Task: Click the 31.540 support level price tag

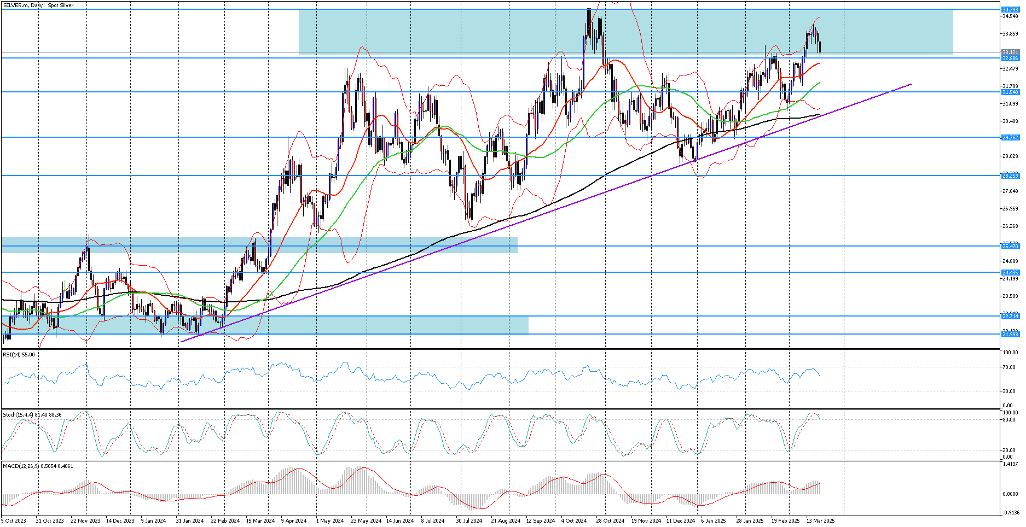Action: coord(1010,92)
